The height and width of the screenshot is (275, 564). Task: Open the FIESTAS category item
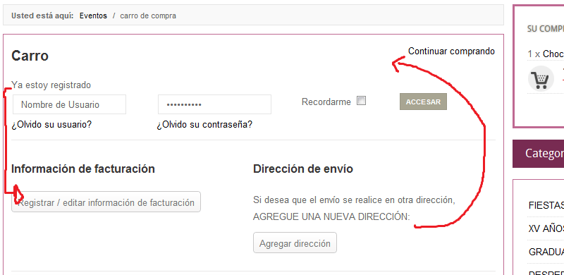(x=546, y=205)
